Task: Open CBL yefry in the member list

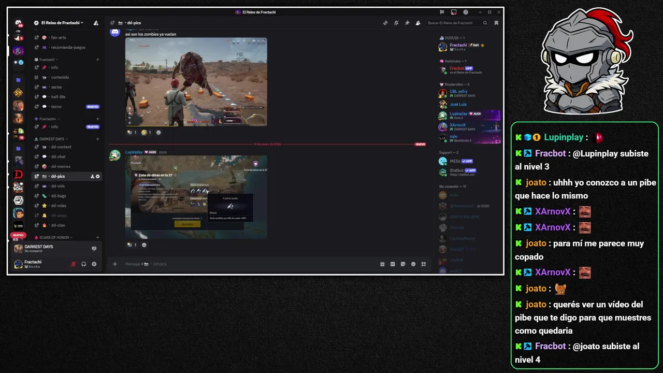Action: [469, 93]
